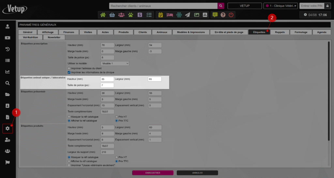This screenshot has height=178, width=334.
Task: Click the green paw animals icon
Action: (130, 15)
